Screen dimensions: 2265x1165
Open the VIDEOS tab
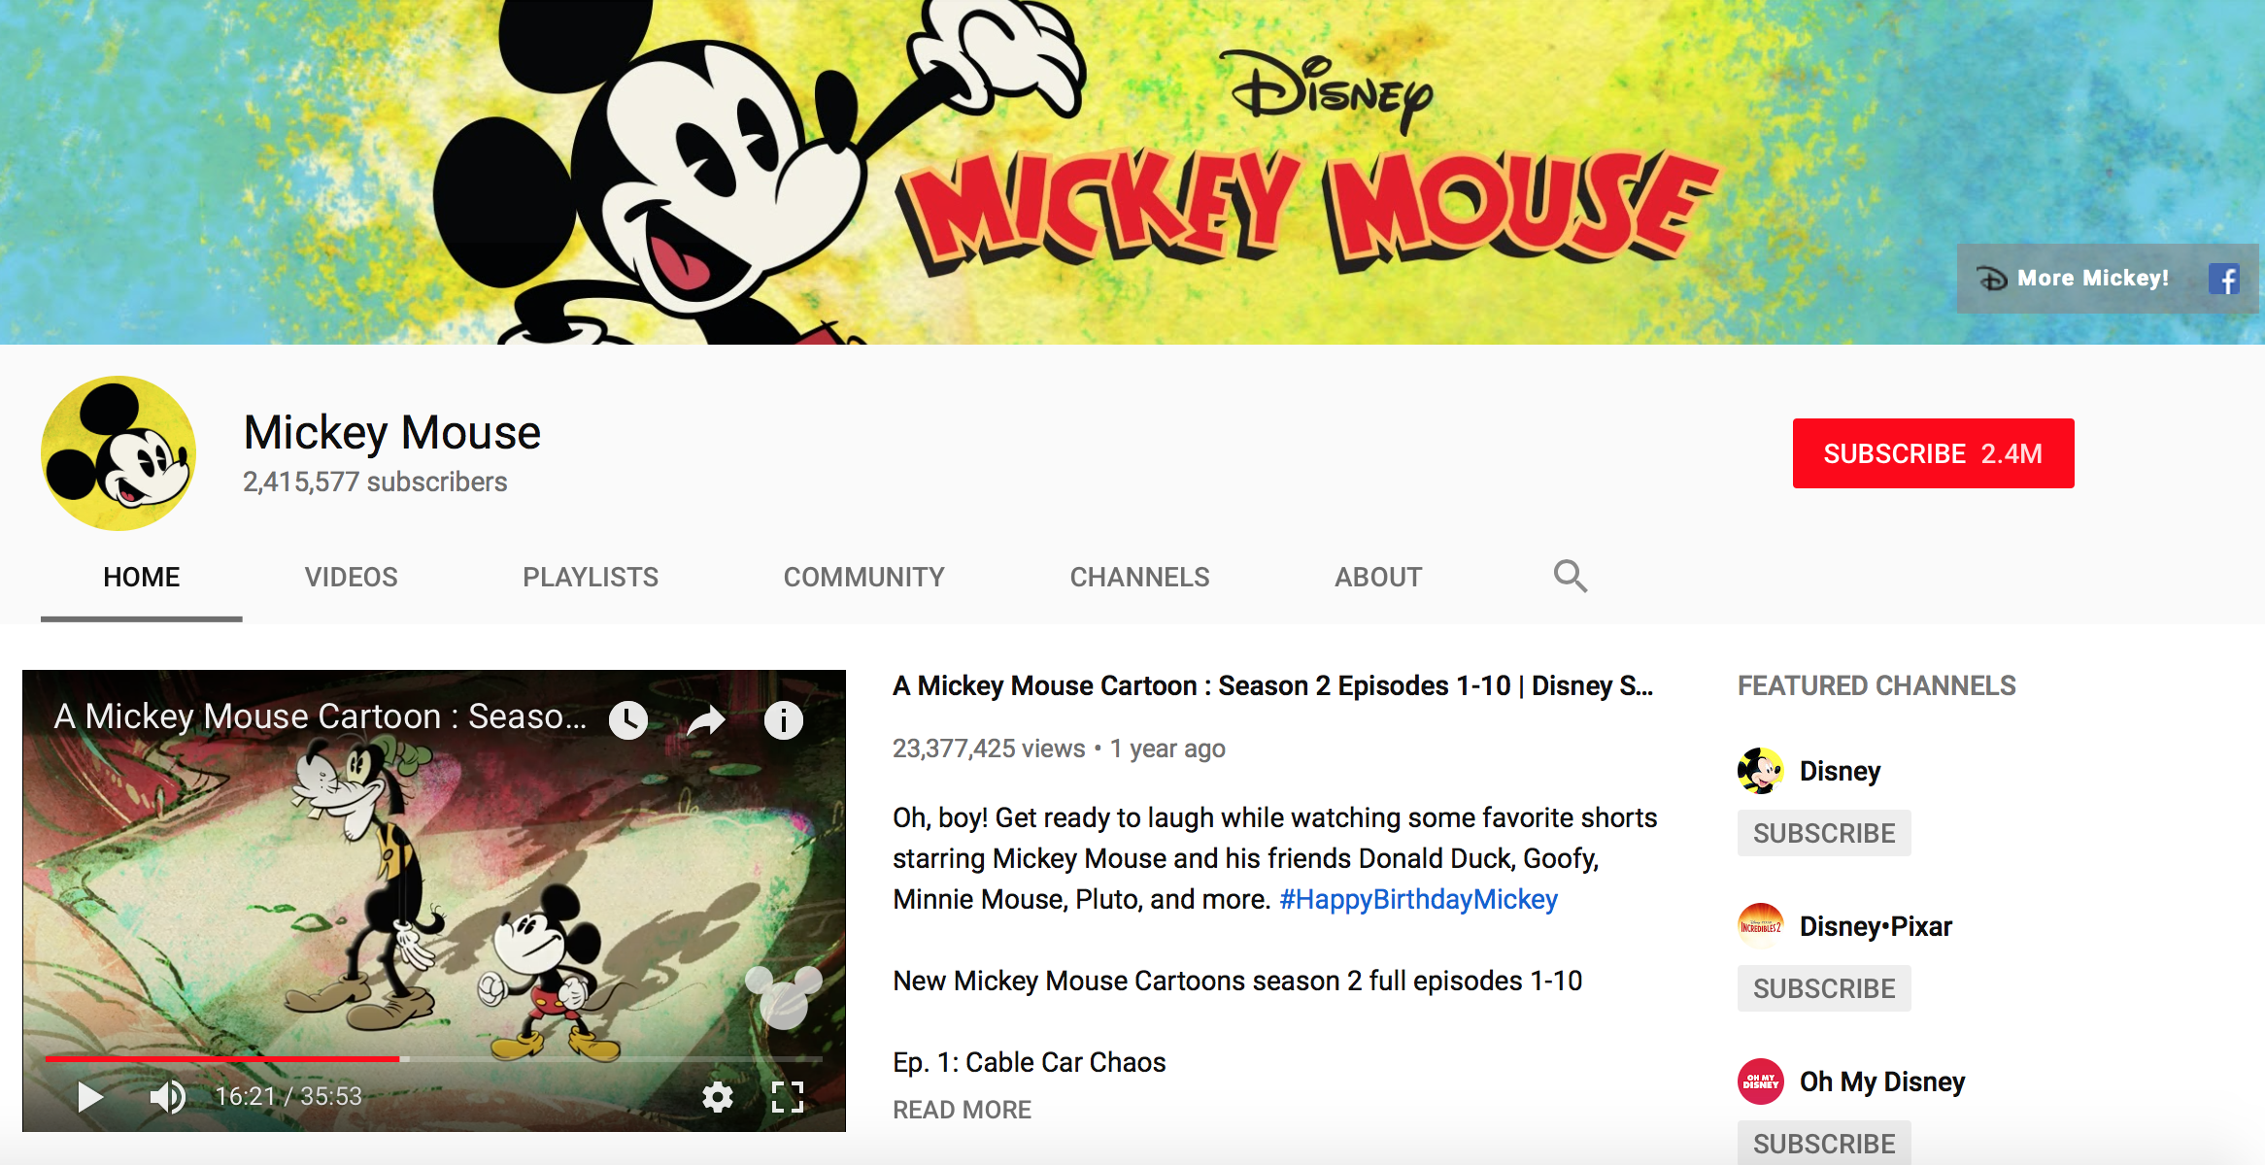(352, 578)
